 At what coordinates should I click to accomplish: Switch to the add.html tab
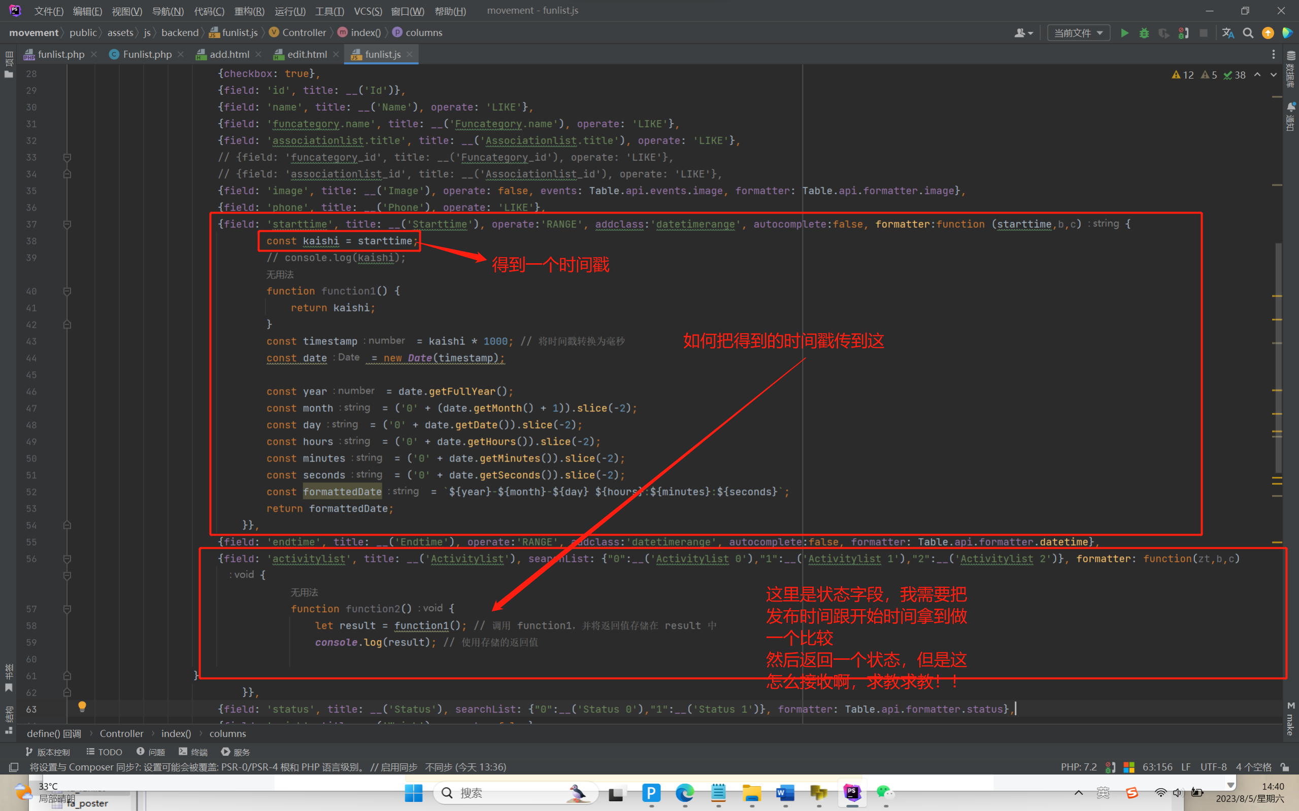pyautogui.click(x=229, y=54)
